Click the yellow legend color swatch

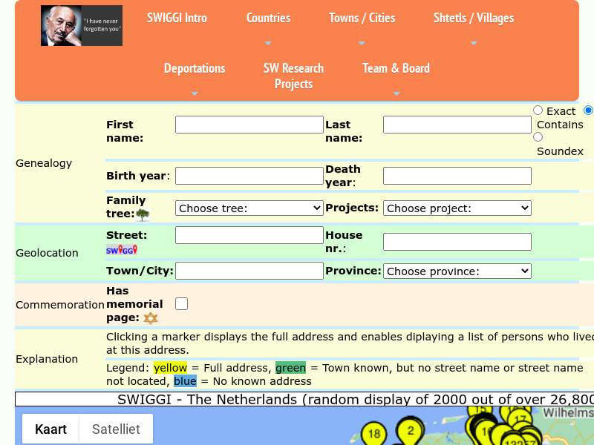point(170,367)
